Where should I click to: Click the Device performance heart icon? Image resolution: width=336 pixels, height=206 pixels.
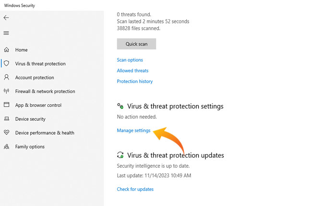(7, 133)
